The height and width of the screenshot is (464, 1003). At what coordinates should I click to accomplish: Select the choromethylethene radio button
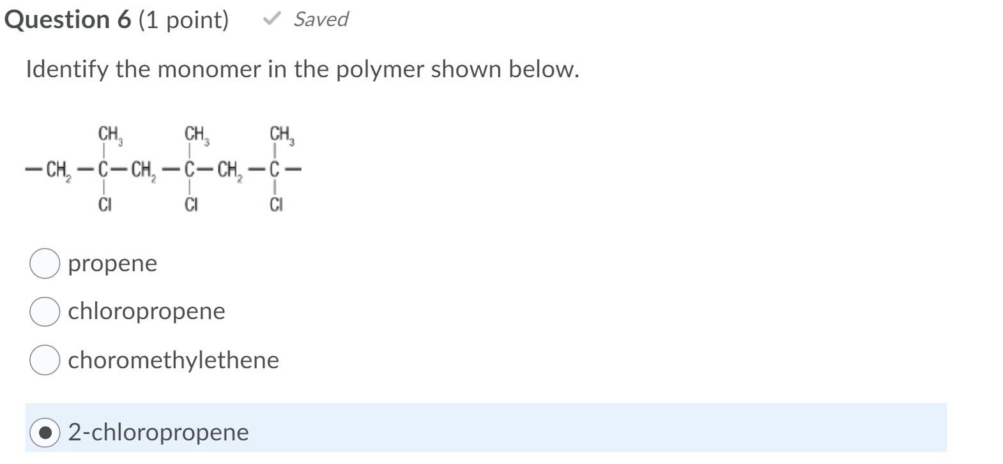click(44, 361)
